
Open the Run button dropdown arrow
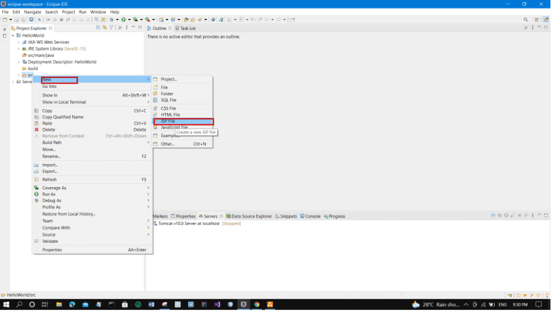coord(129,20)
